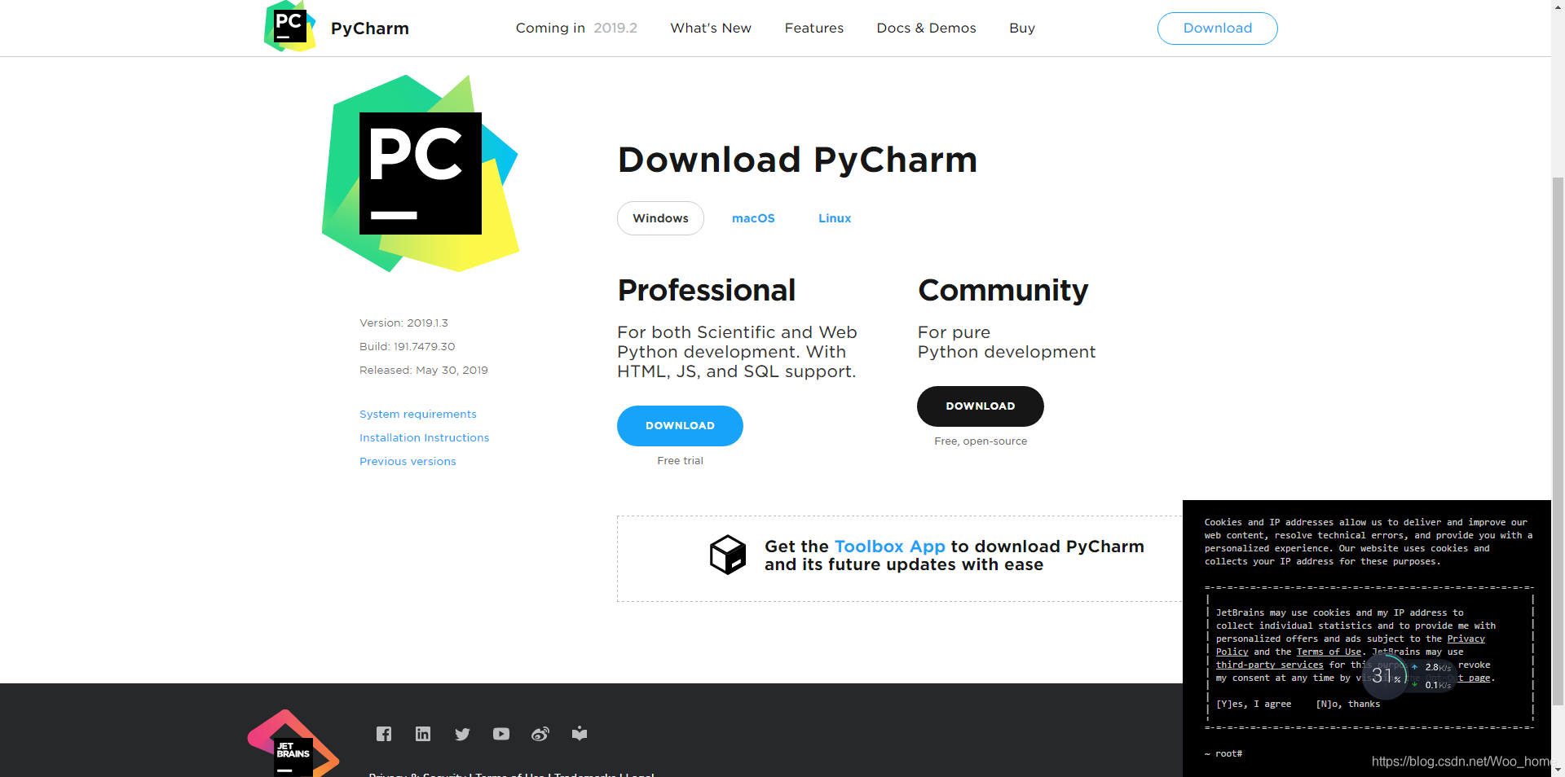The width and height of the screenshot is (1565, 777).
Task: Click the JetBrains logo in the footer
Action: click(x=293, y=743)
